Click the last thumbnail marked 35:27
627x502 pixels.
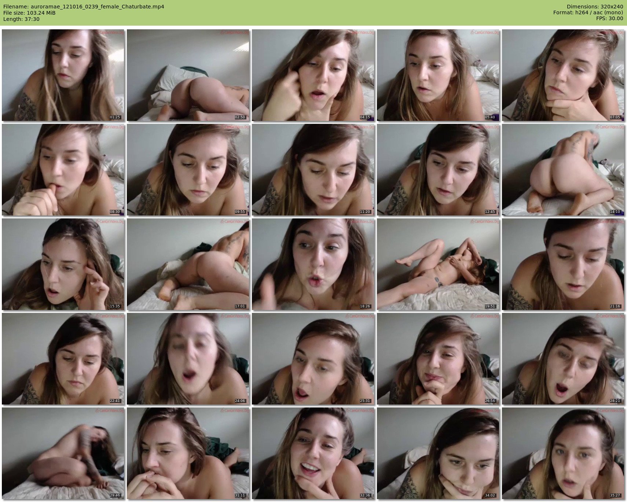click(563, 453)
